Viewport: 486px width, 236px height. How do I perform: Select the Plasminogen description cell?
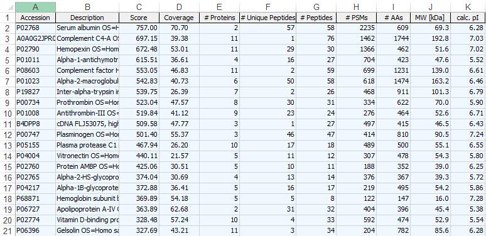(87, 135)
